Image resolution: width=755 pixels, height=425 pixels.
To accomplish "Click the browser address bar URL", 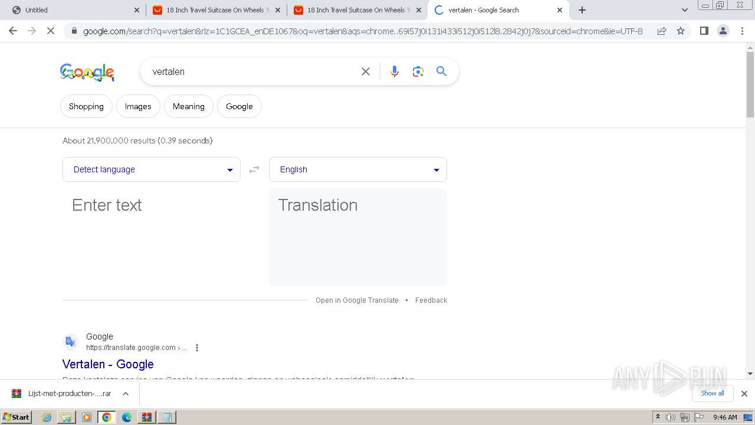I will 363,31.
